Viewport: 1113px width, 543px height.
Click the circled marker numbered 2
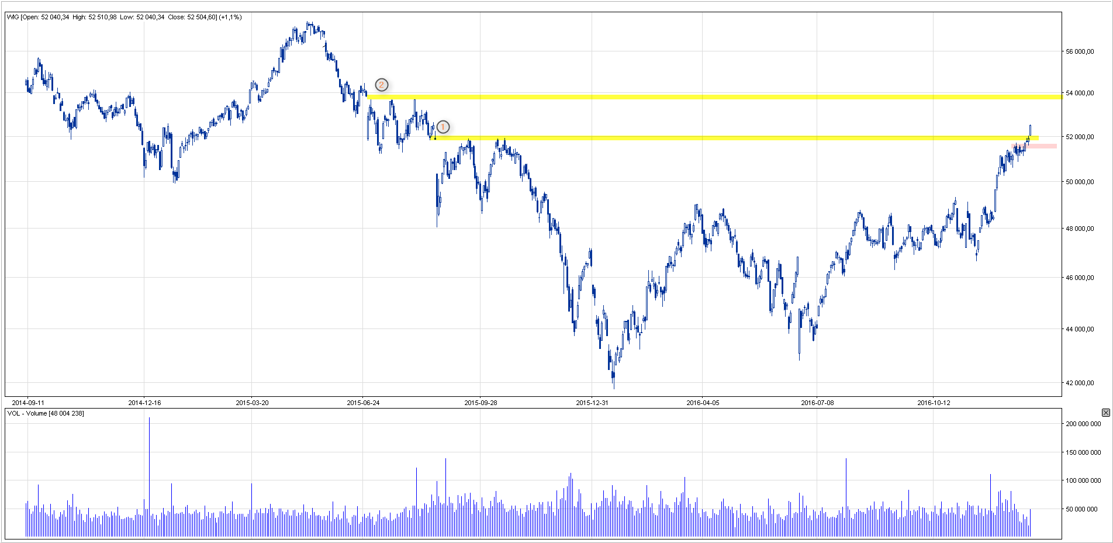pyautogui.click(x=381, y=85)
